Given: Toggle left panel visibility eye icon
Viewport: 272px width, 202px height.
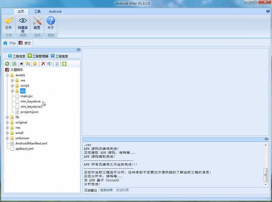Looking at the screenshot, I should (78, 50).
